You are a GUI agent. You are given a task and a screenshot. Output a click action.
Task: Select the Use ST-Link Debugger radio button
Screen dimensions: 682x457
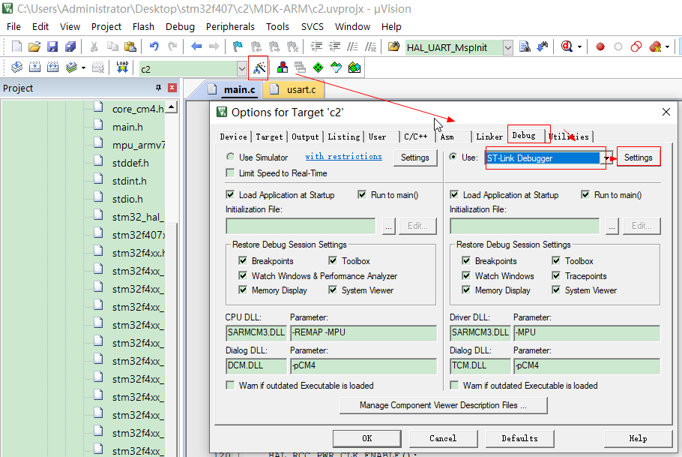pyautogui.click(x=453, y=157)
